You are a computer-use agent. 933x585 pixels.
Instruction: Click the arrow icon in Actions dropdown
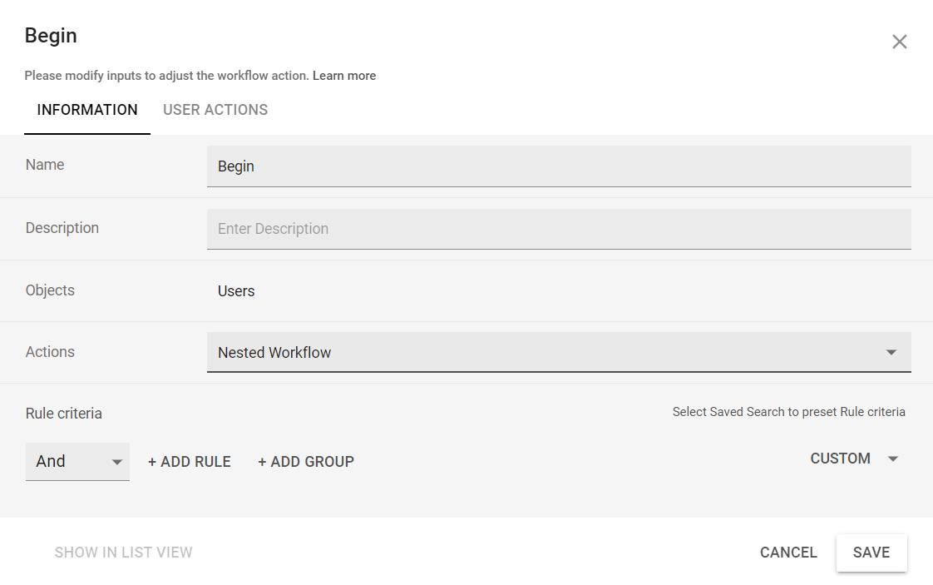[891, 353]
